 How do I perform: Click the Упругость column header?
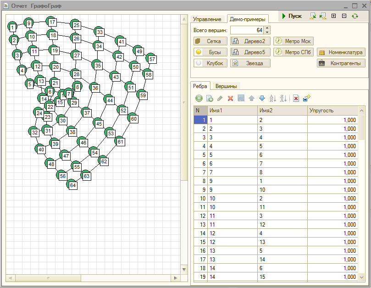coord(332,111)
